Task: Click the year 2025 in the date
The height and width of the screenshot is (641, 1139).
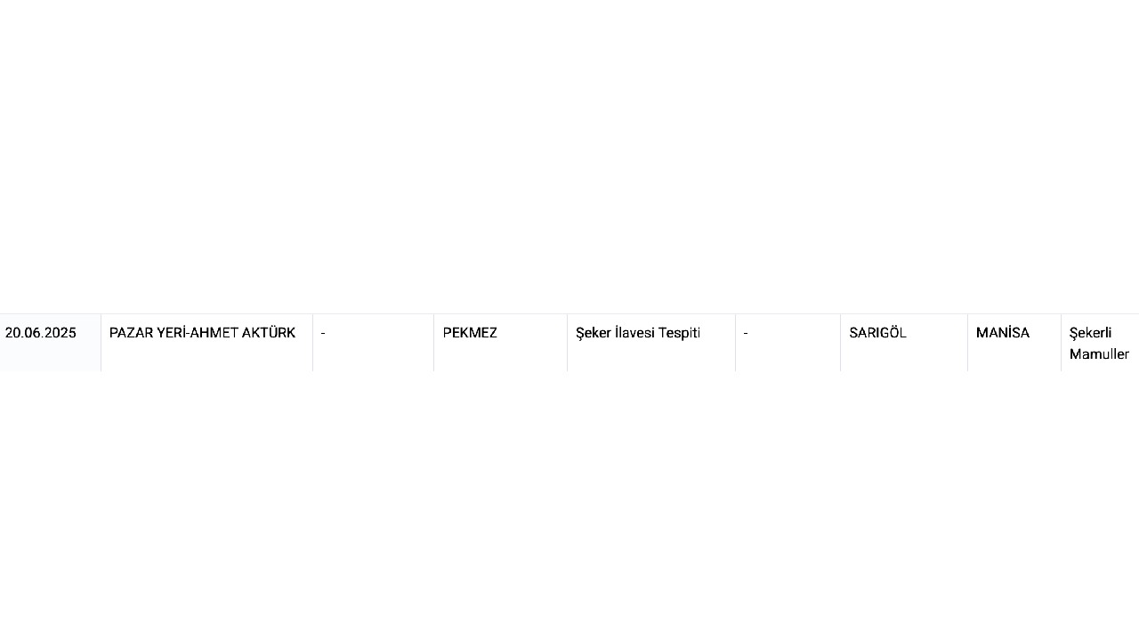Action: click(61, 333)
